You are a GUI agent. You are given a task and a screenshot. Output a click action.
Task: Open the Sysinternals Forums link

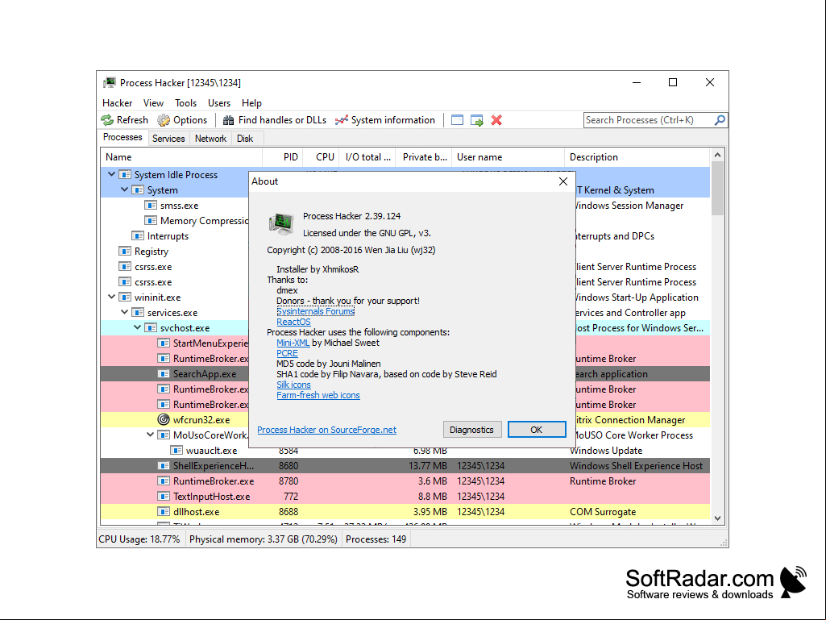[316, 311]
